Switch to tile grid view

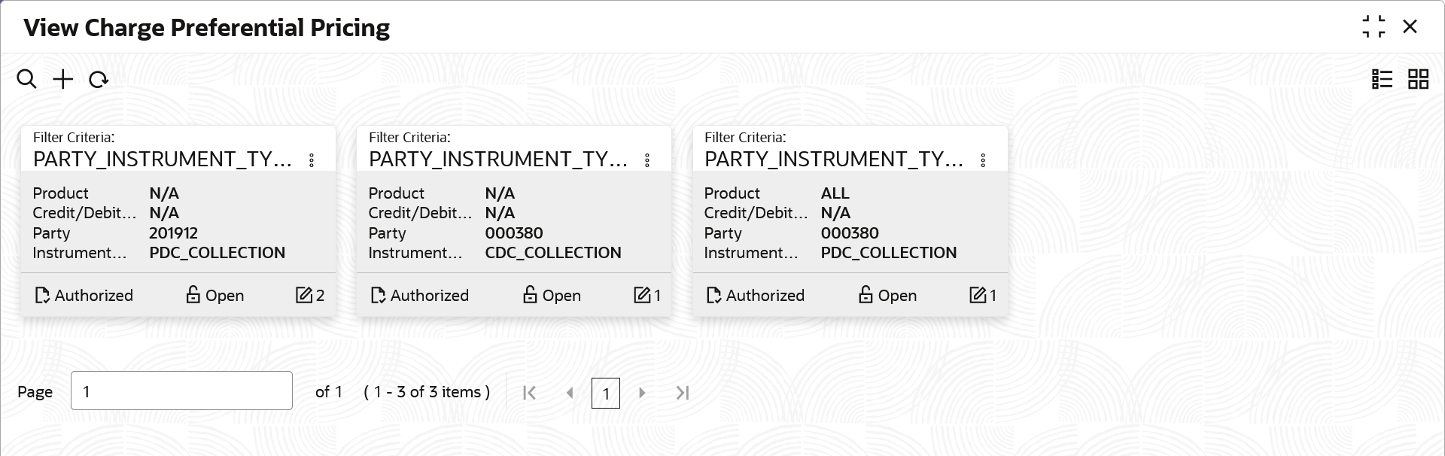pos(1418,79)
